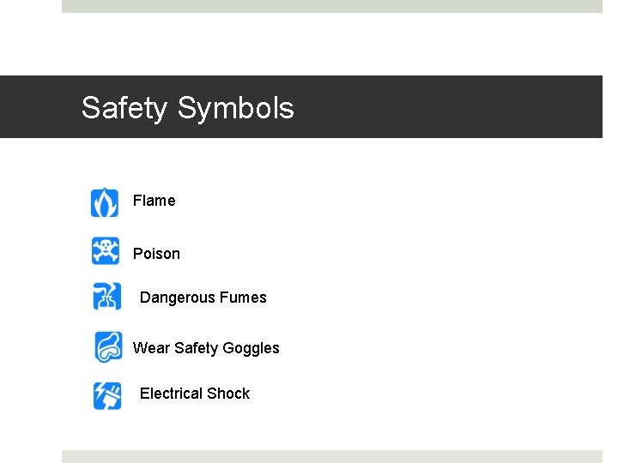Click the light gray bar at slide top

tap(331, 6)
